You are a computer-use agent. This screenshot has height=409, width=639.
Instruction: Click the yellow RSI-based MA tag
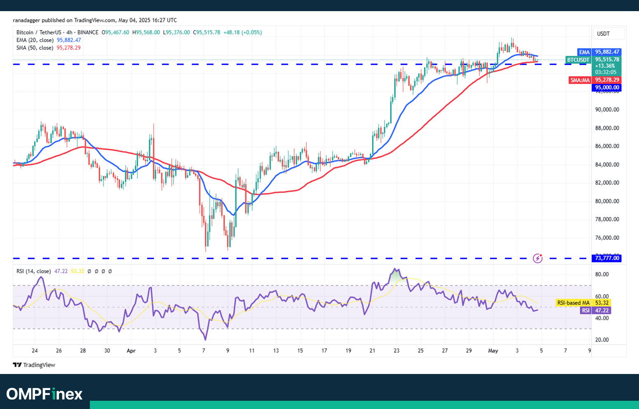tap(573, 303)
